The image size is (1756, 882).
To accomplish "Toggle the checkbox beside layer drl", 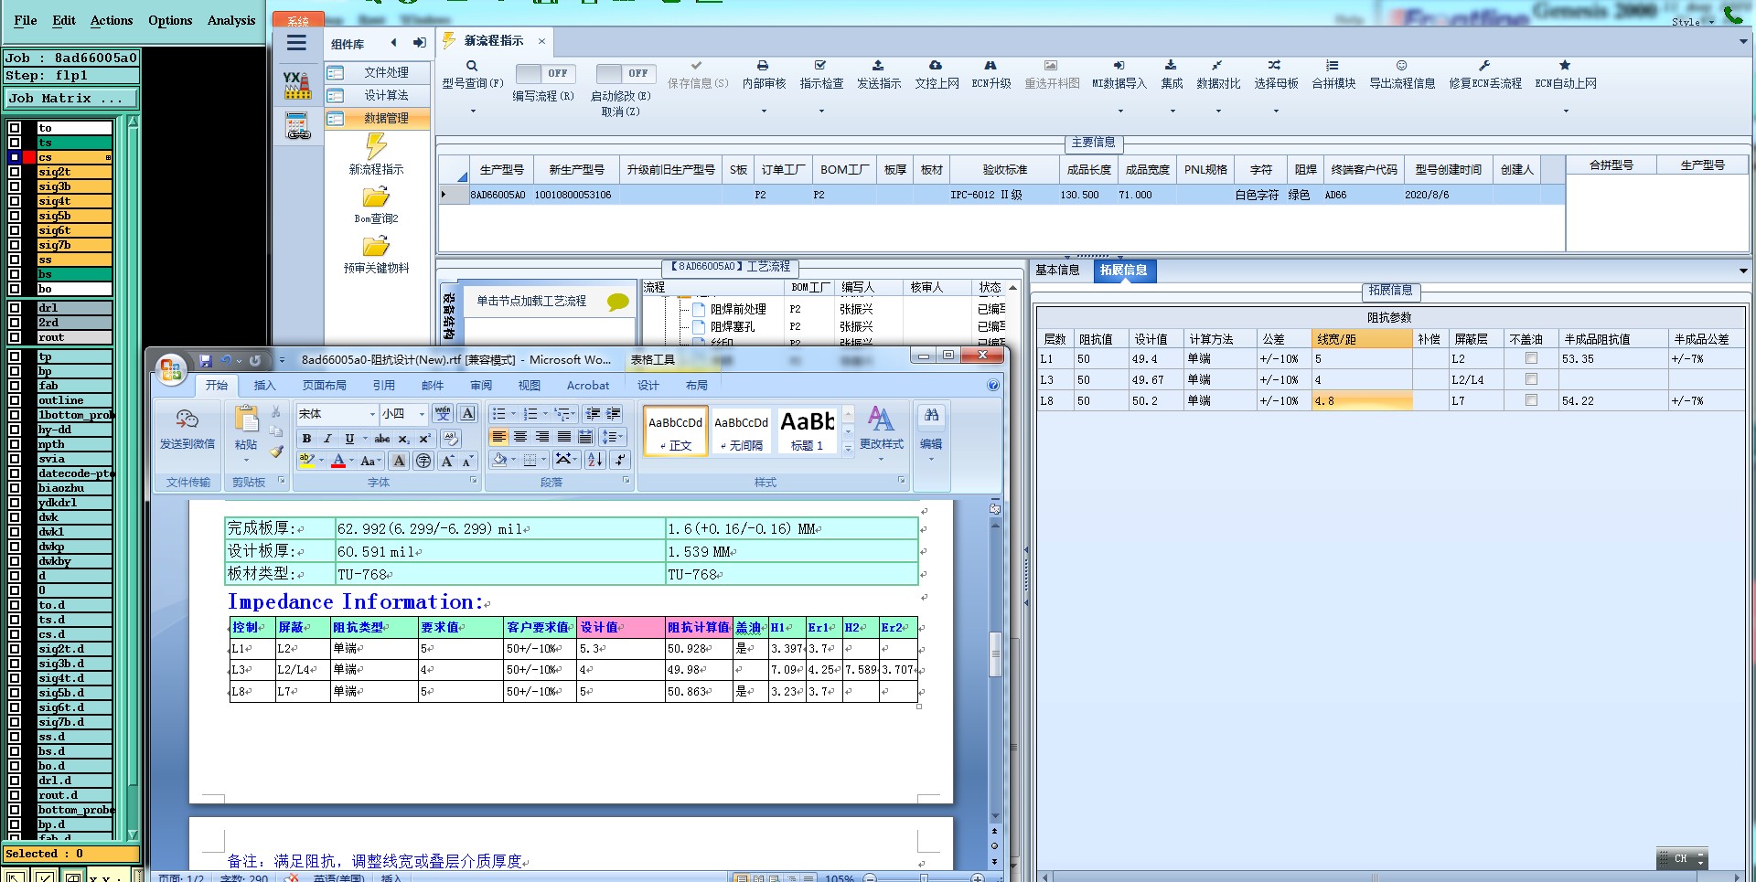I will 15,308.
